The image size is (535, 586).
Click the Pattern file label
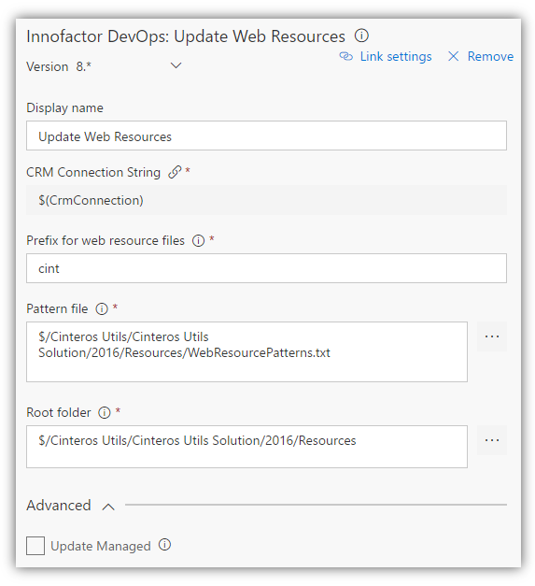point(57,309)
